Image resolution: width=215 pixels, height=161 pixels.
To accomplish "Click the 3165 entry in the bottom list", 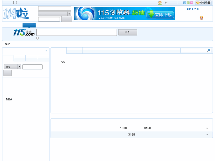I will (132, 134).
